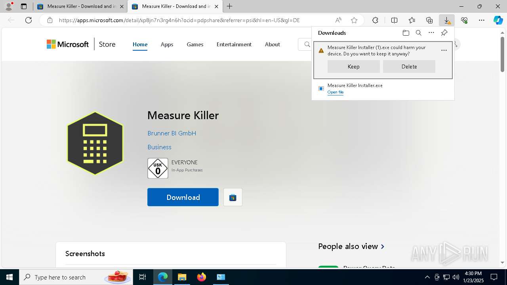Open the Apps section
The height and width of the screenshot is (285, 507).
click(167, 44)
